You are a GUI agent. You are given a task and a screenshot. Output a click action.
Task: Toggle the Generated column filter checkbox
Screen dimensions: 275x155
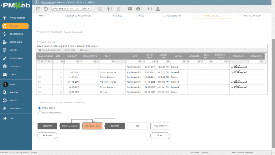pyautogui.click(x=46, y=62)
